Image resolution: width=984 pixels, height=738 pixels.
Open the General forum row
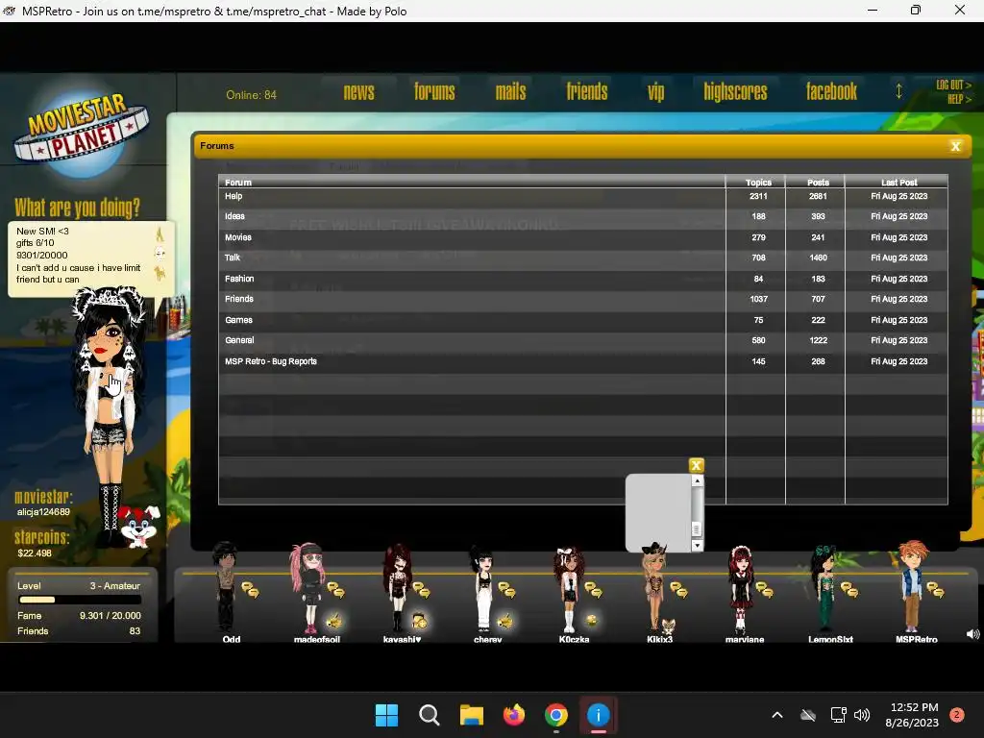tap(583, 340)
